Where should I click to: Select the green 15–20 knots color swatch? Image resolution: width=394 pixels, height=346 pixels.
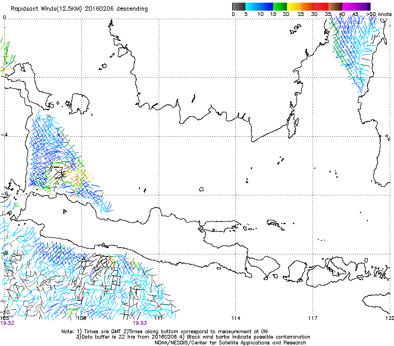click(x=280, y=6)
